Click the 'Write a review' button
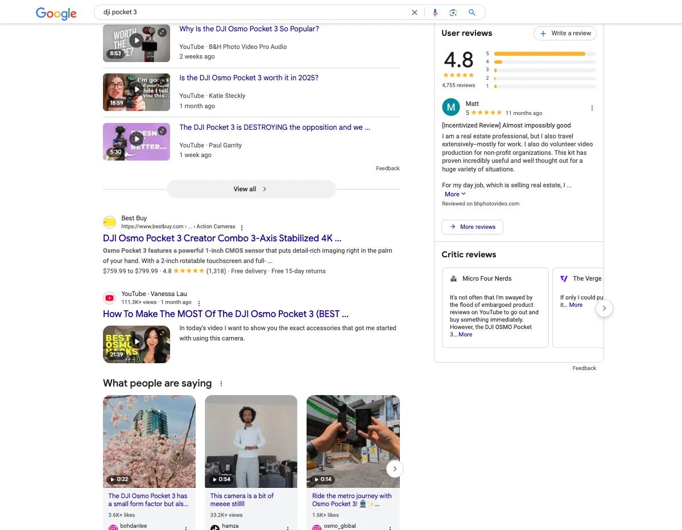Viewport: 682px width, 530px height. click(565, 33)
